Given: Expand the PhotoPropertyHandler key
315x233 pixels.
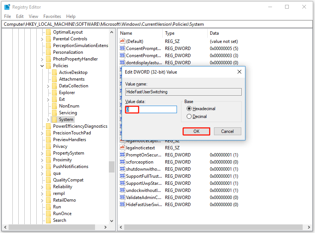Looking at the screenshot, I should coord(42,59).
